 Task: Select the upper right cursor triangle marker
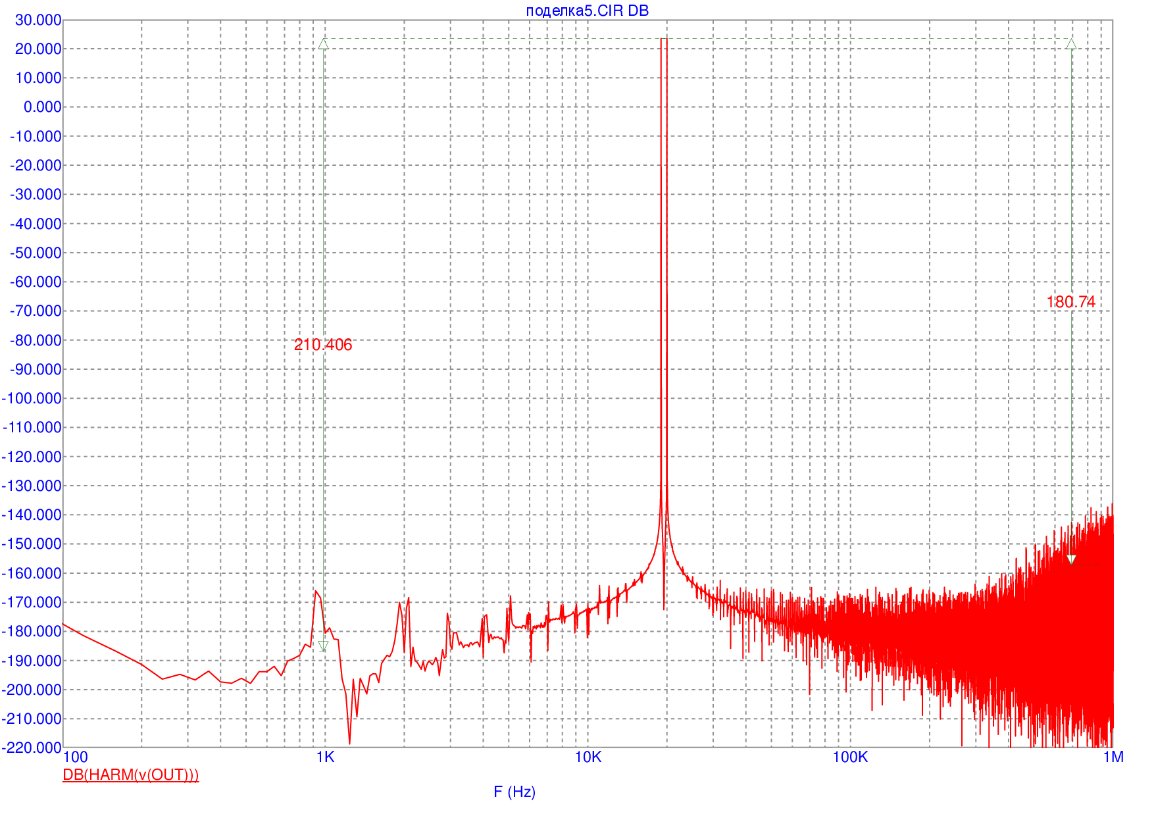(1071, 44)
